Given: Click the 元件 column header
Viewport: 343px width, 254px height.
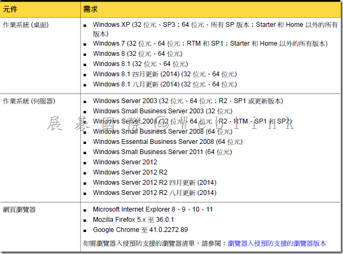Looking at the screenshot, I should pyautogui.click(x=11, y=9).
